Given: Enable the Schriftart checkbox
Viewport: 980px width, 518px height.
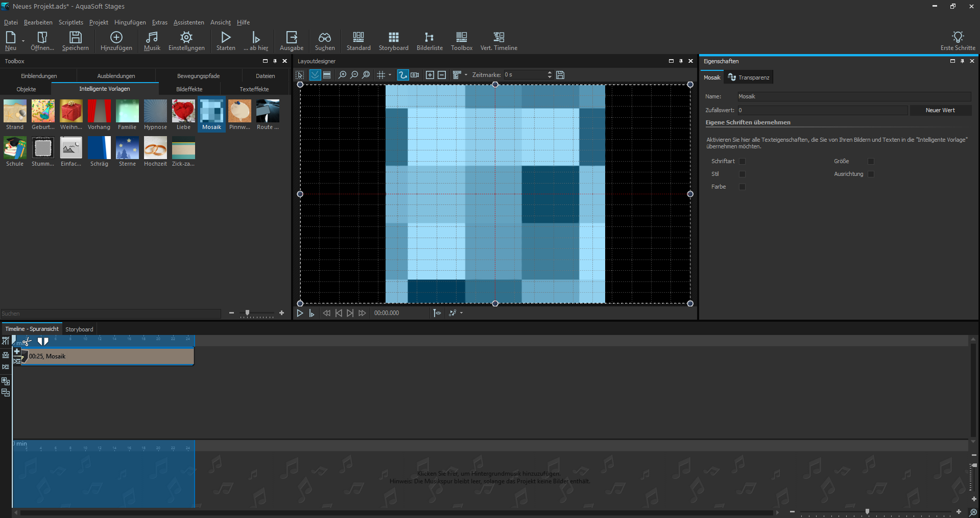Looking at the screenshot, I should pyautogui.click(x=743, y=161).
